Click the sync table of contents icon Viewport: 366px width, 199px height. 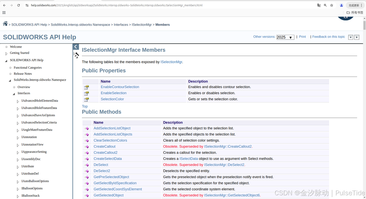click(76, 55)
